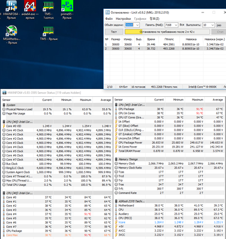226x239 pixels.
Task: Select the Core Max temperature row
Action: click(57, 235)
